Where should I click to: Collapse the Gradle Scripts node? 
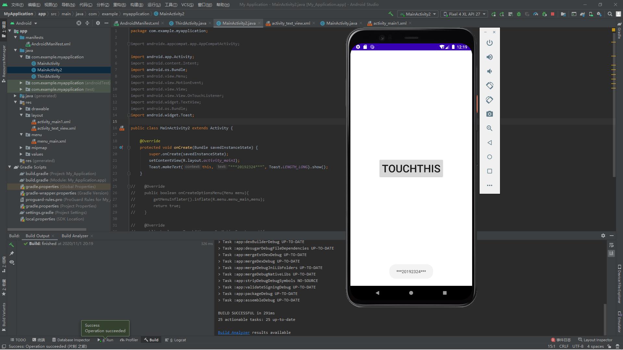(x=10, y=167)
